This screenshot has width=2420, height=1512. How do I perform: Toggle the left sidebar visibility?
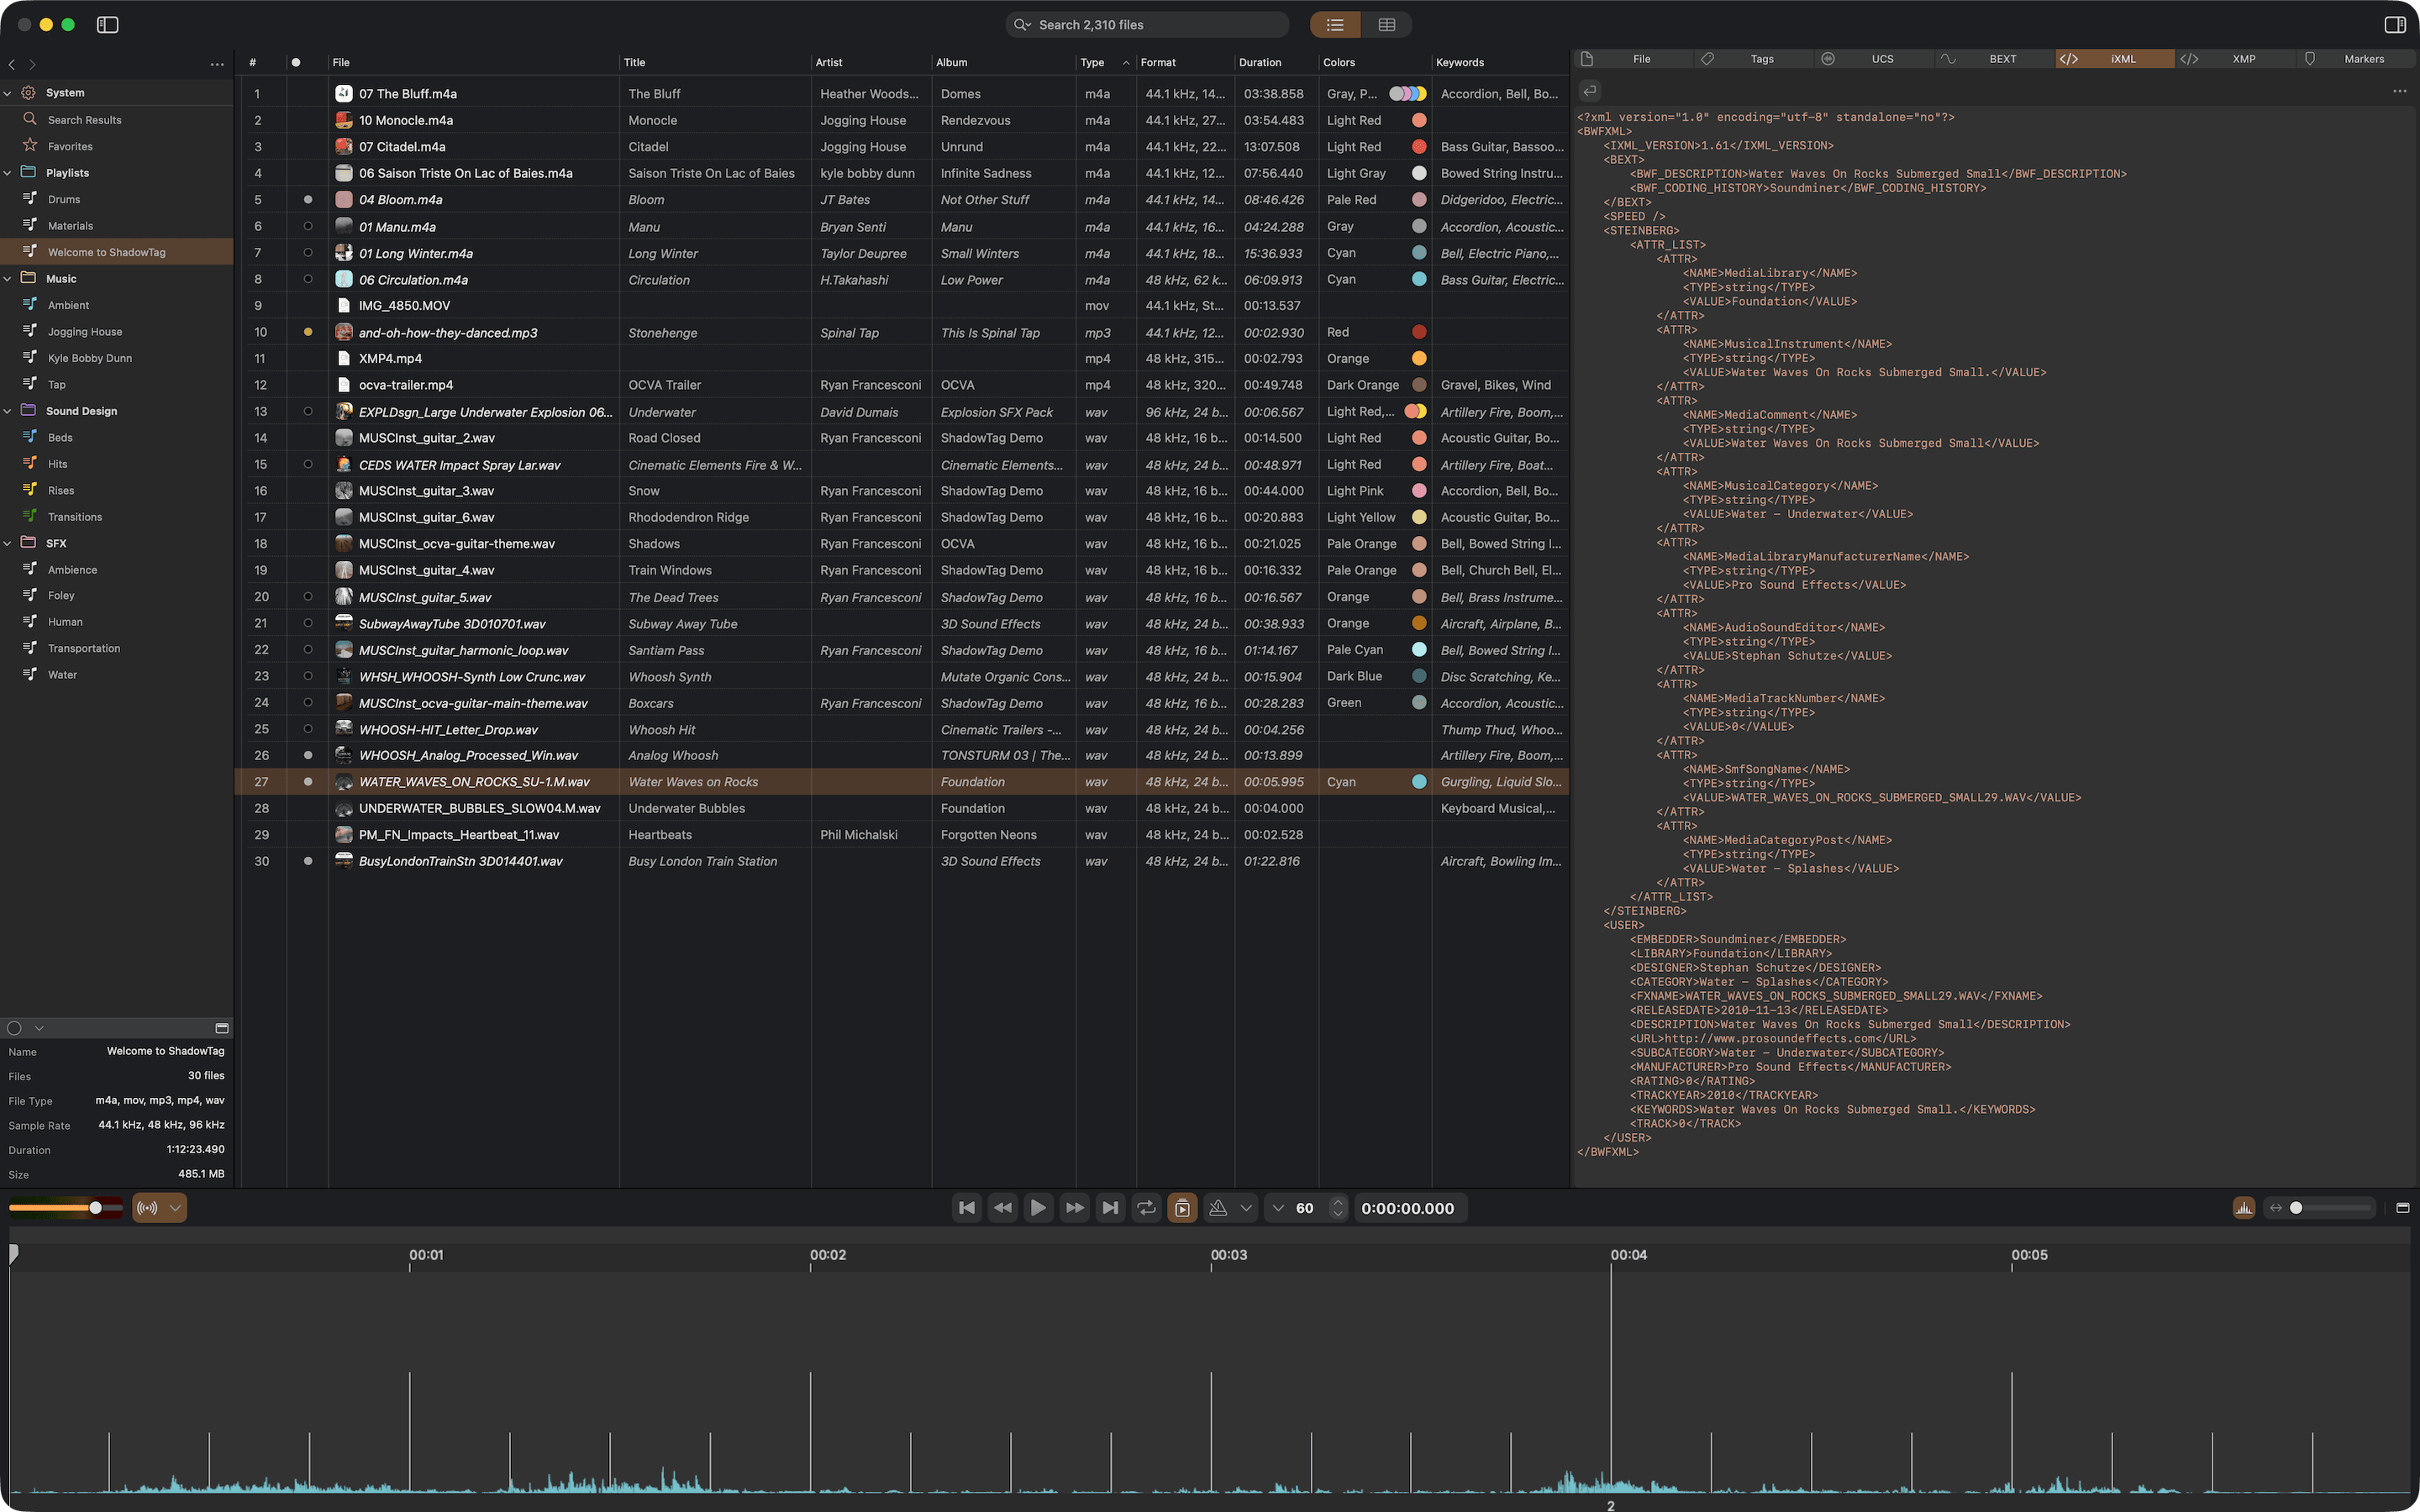click(108, 24)
